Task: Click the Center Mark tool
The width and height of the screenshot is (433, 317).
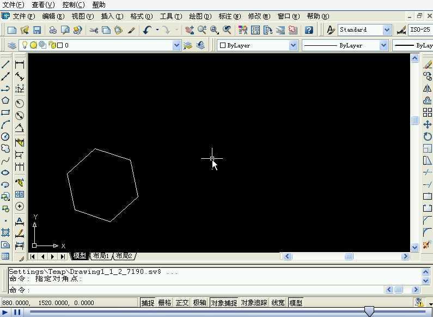Action: point(19,206)
